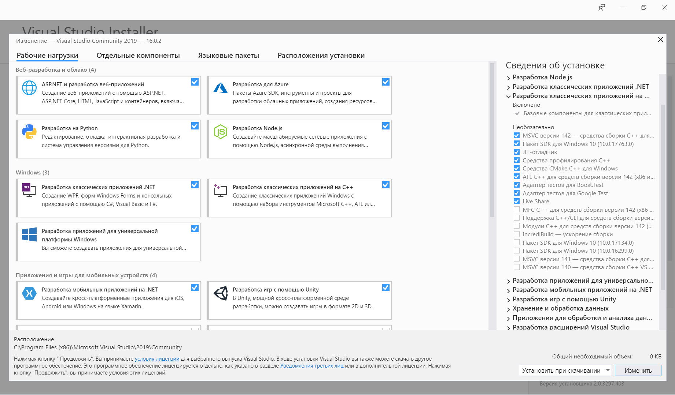
Task: Uncheck Azure development workload
Action: (x=386, y=82)
